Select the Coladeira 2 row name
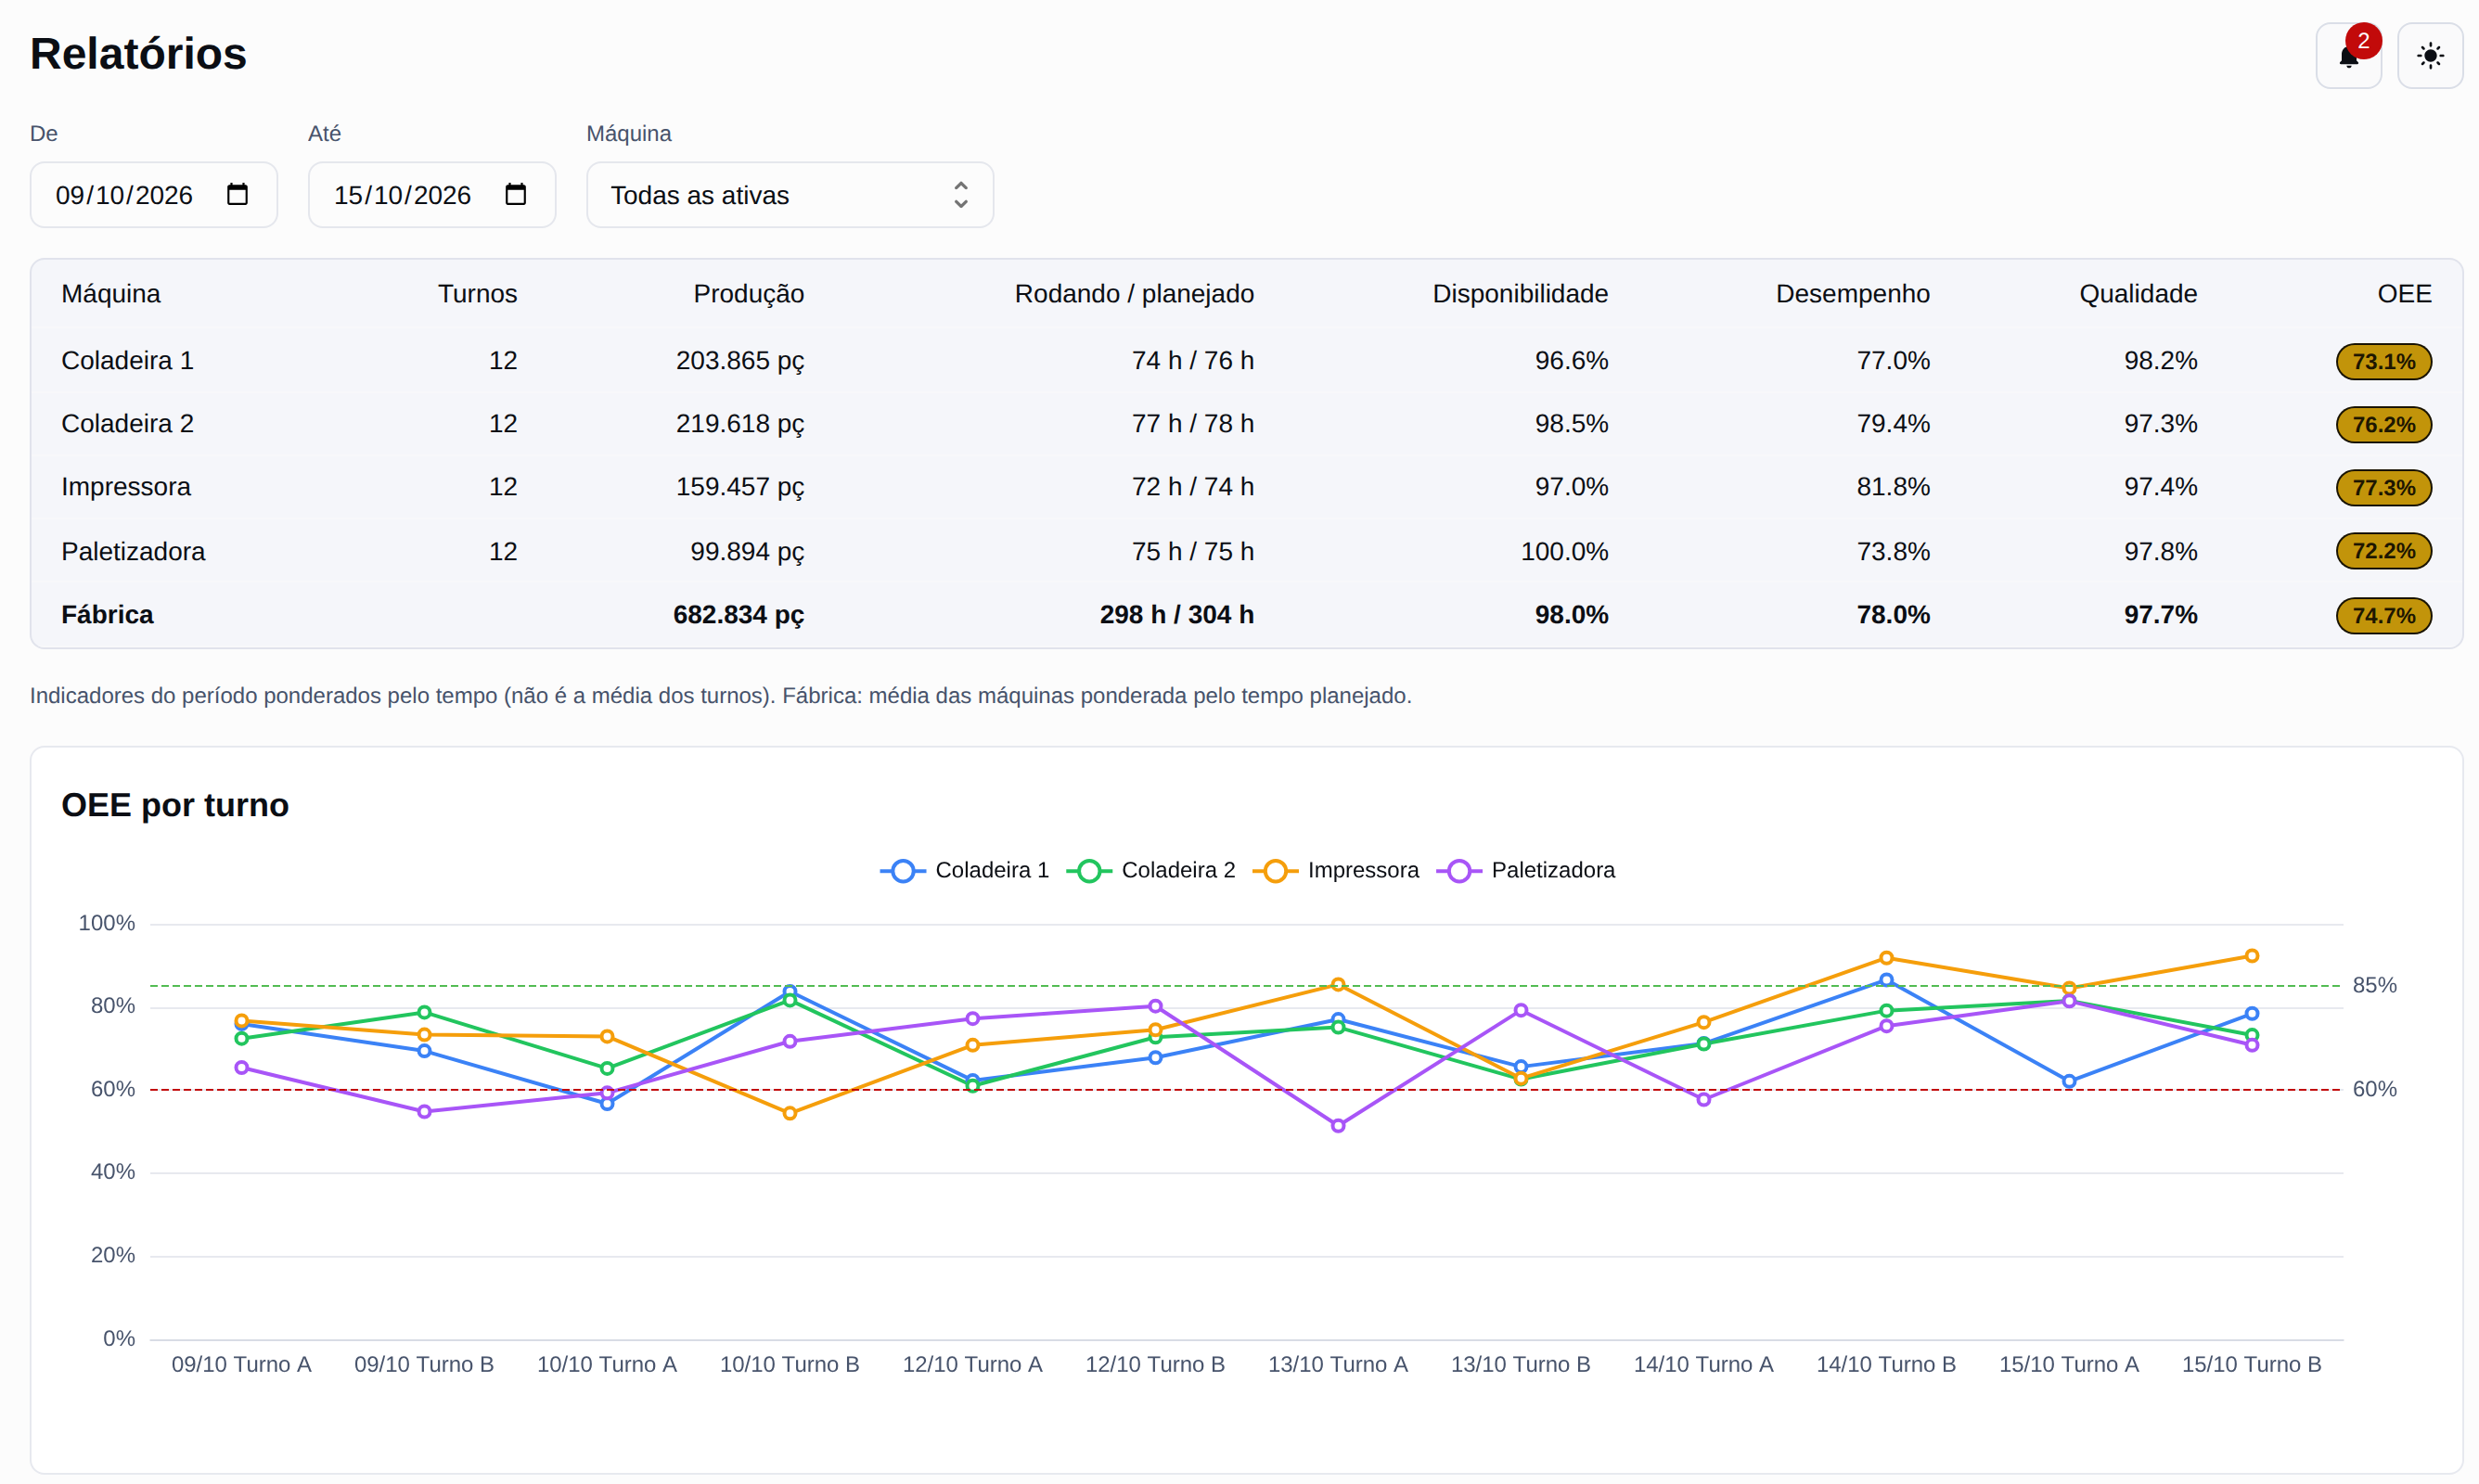The width and height of the screenshot is (2479, 1484). coord(127,423)
